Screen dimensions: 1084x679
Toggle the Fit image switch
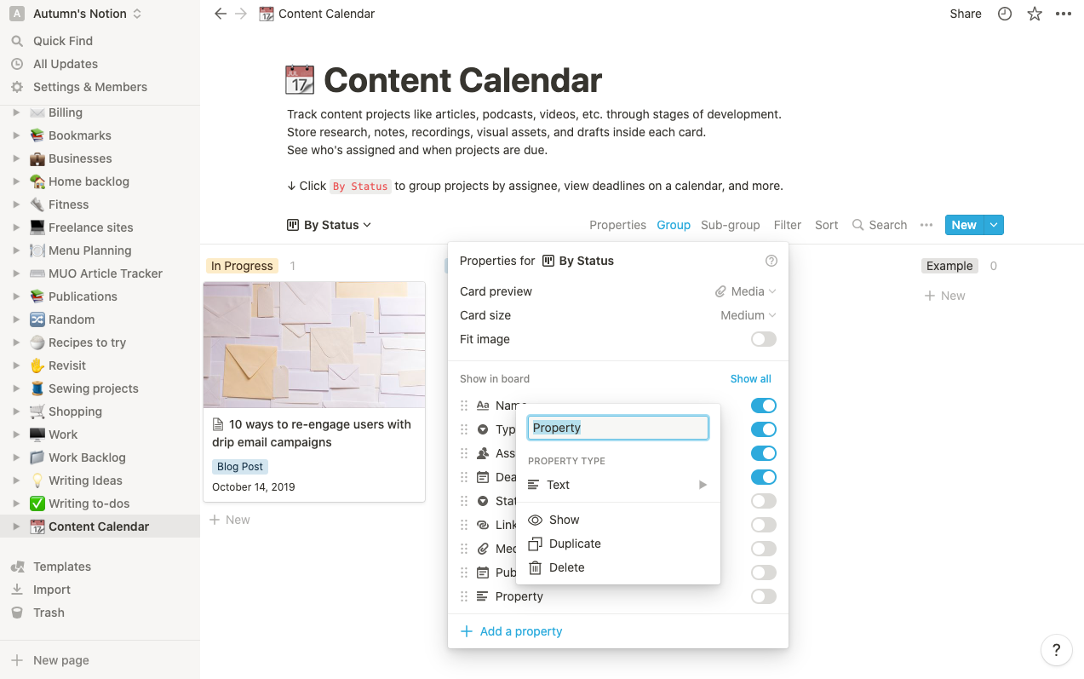[763, 339]
